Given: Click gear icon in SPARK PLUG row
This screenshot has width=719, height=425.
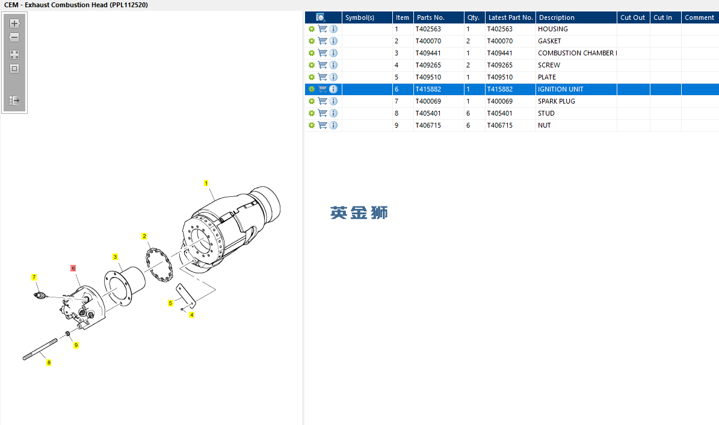Looking at the screenshot, I should click(312, 101).
